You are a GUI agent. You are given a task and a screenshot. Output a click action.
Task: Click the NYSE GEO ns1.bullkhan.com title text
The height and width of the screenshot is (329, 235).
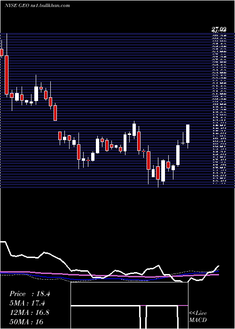point(37,6)
